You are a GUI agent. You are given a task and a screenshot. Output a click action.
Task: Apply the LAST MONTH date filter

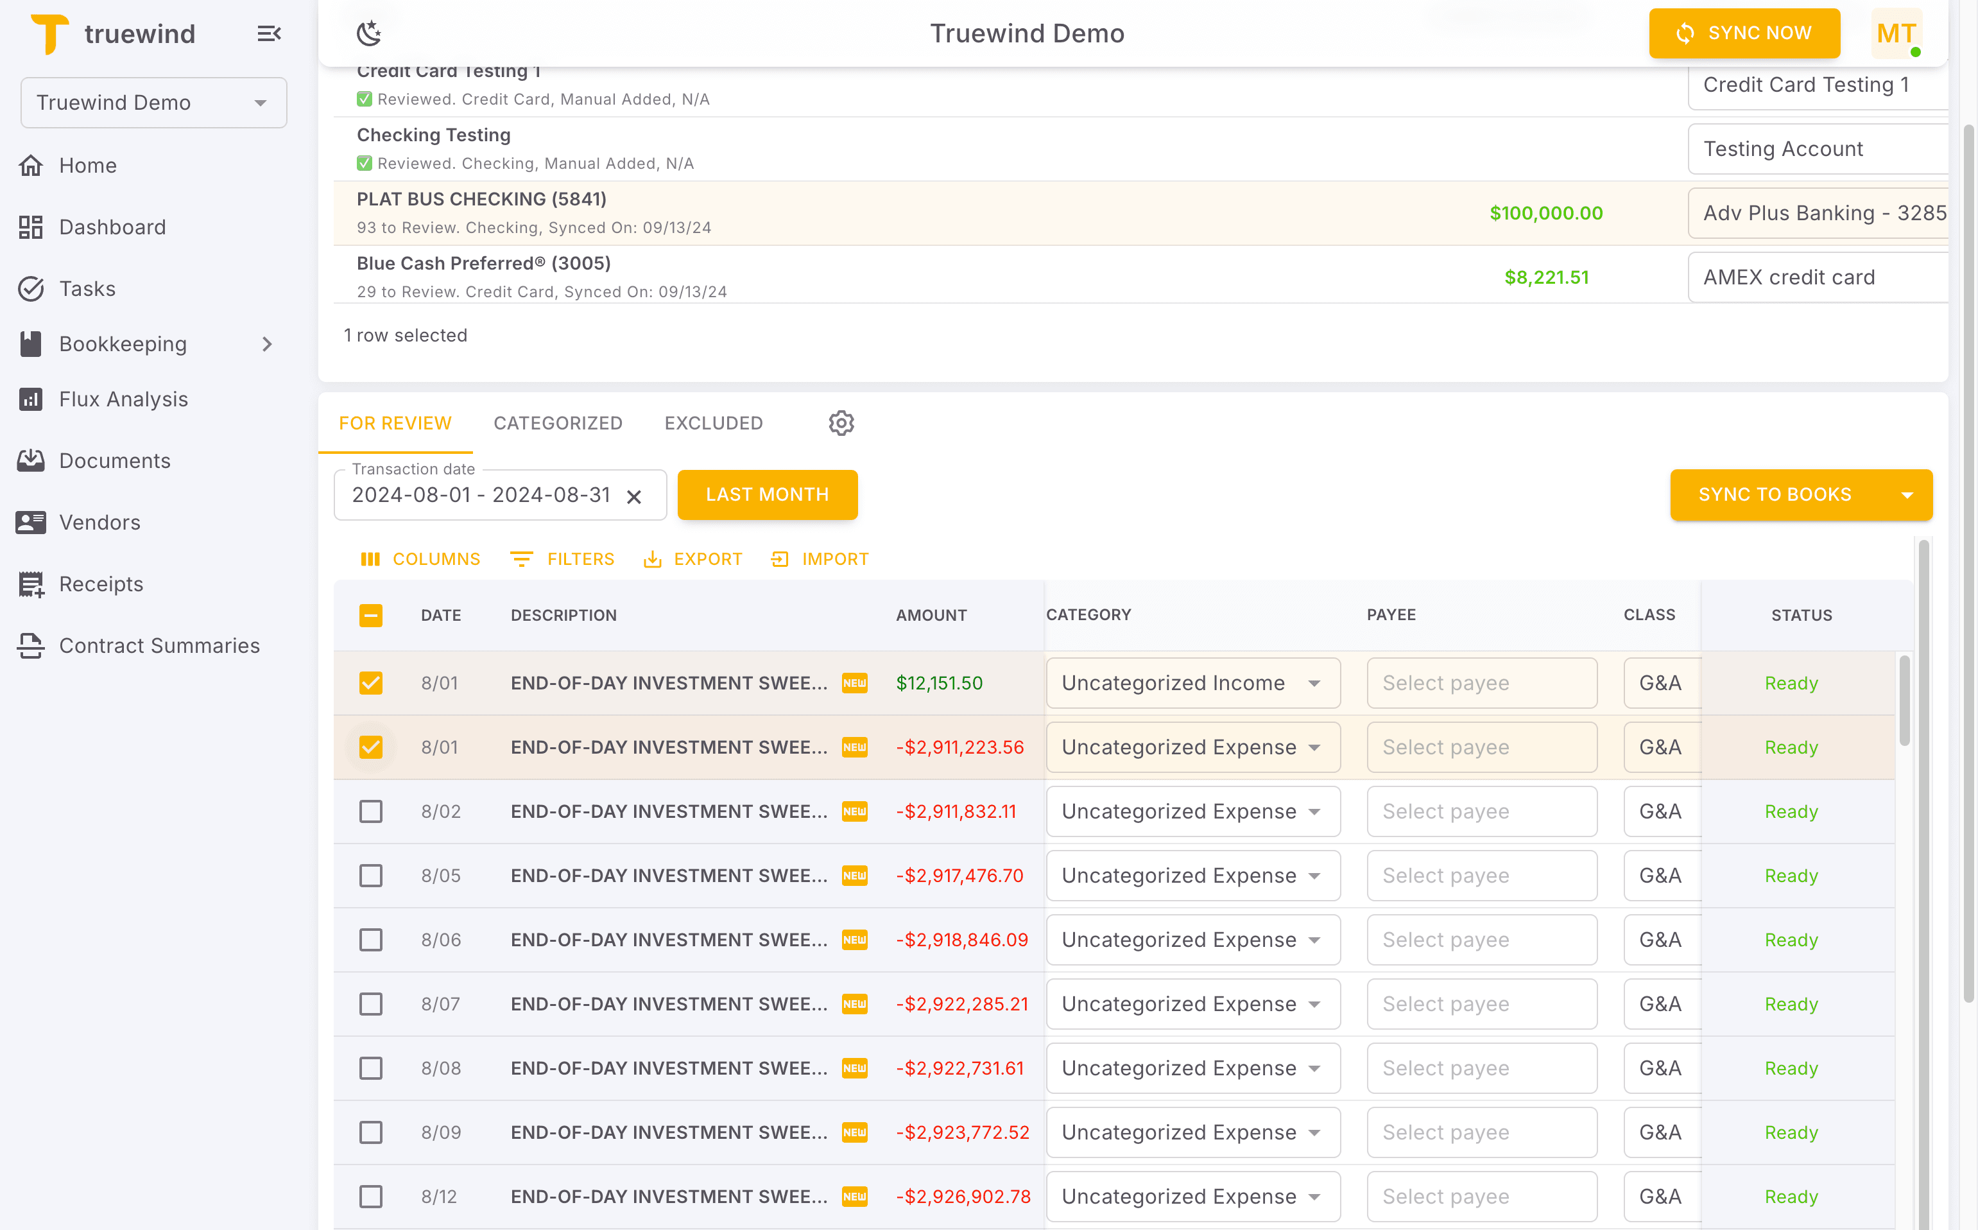[x=767, y=494]
